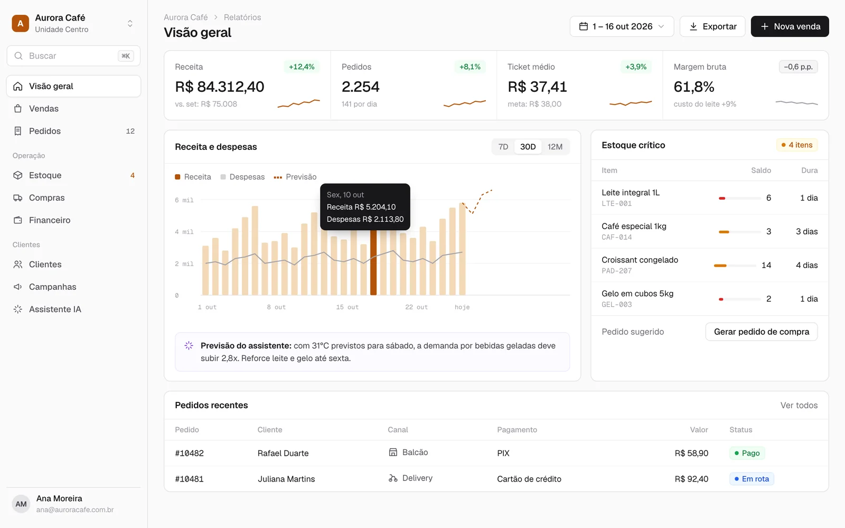Toggle the Despesas legend series
Image resolution: width=845 pixels, height=528 pixels.
point(242,177)
